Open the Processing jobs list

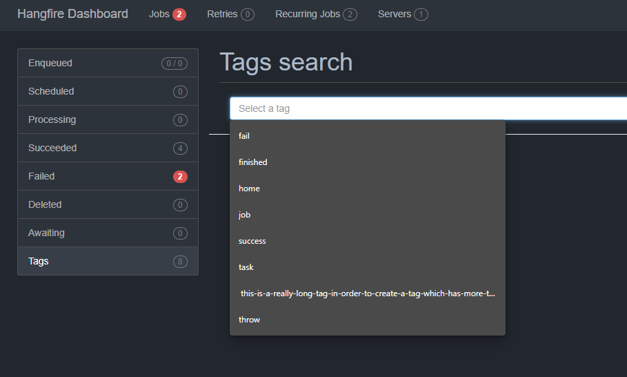coord(108,119)
